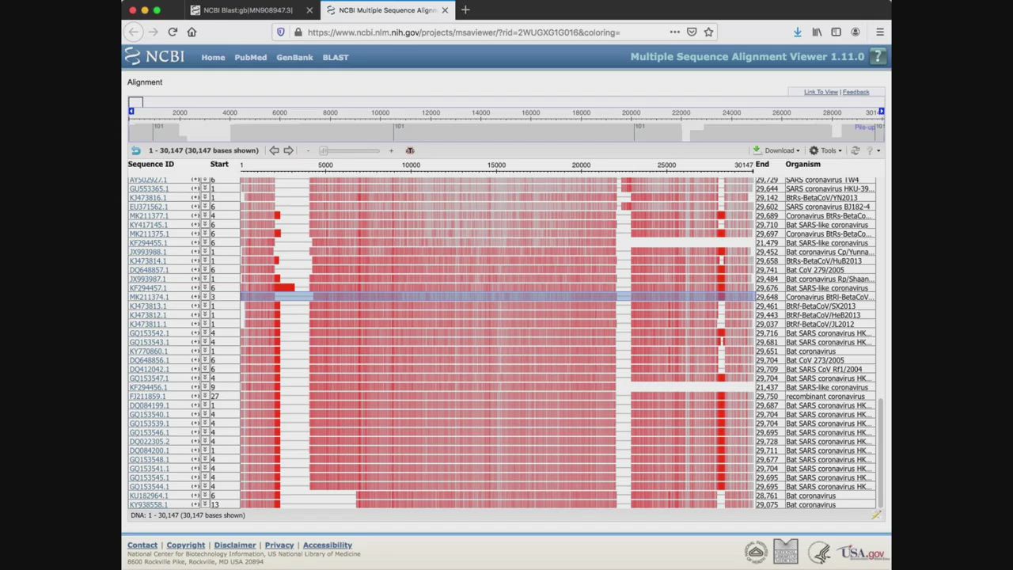Refresh the alignment view via reload icon
The width and height of the screenshot is (1013, 570).
click(855, 150)
